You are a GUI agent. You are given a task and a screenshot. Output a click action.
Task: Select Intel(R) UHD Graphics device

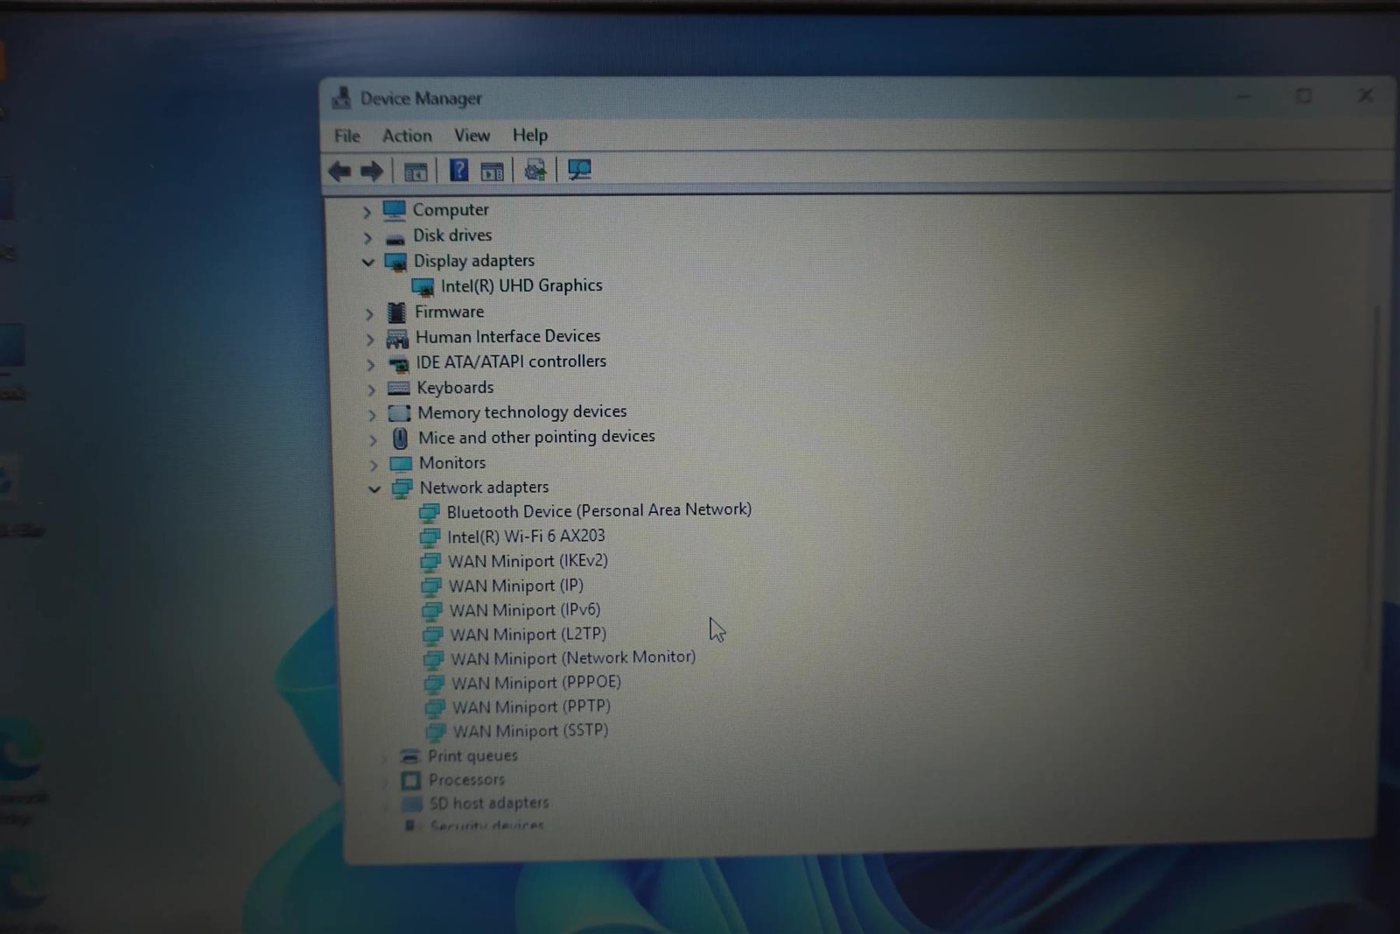(521, 285)
